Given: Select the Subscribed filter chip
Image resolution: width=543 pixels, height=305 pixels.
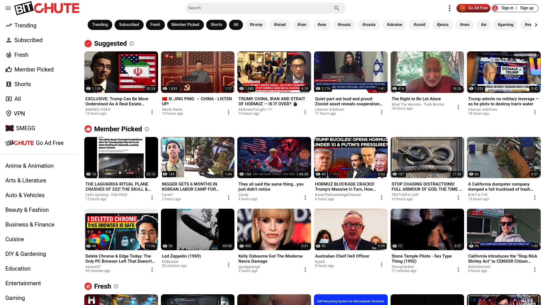Looking at the screenshot, I should click(129, 25).
